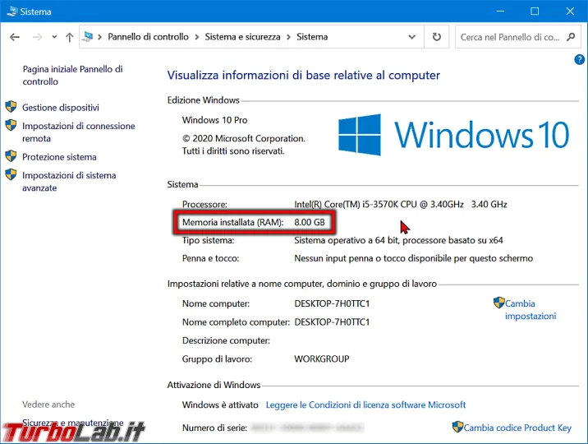Select the Nome computer value DESKTOP-7H0TTC1
The width and height of the screenshot is (588, 444).
332,303
